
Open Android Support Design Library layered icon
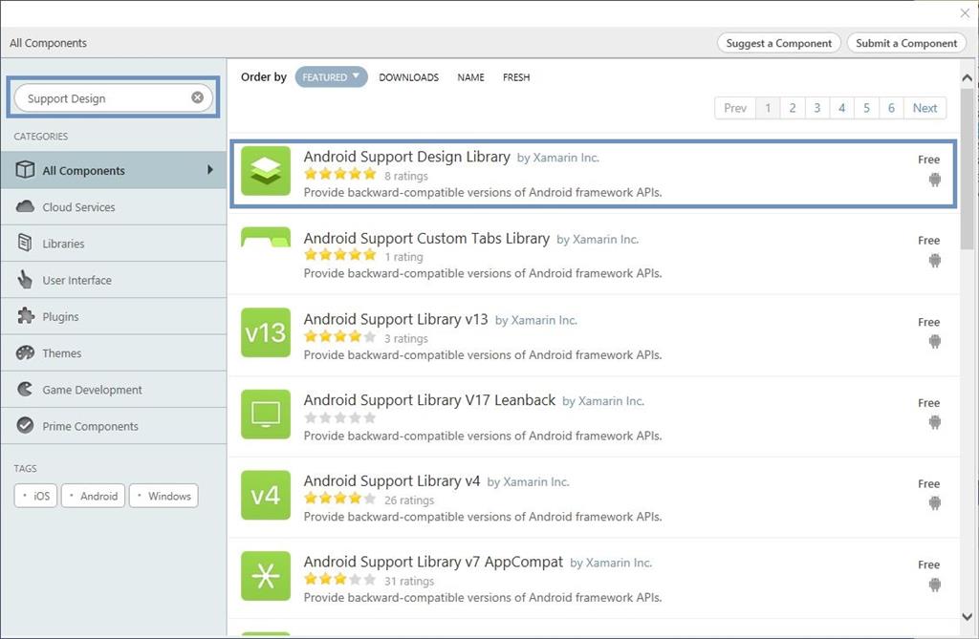click(266, 171)
